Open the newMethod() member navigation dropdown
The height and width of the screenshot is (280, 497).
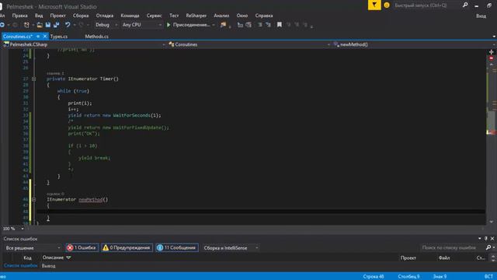pyautogui.click(x=414, y=45)
